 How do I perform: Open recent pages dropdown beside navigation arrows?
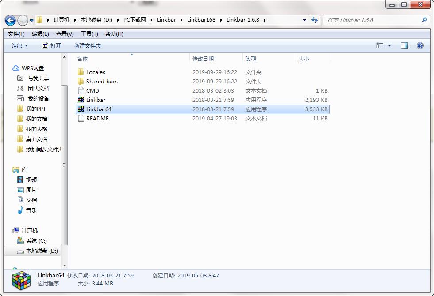coord(31,20)
